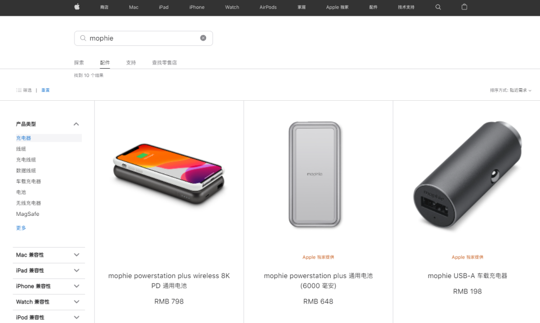The image size is (540, 323).
Task: Open the shopping bag icon
Action: pyautogui.click(x=464, y=7)
